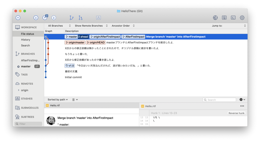
Task: Select commit 'X氏から修正依頼があったので書き直したよ.'
Action: click(146, 60)
